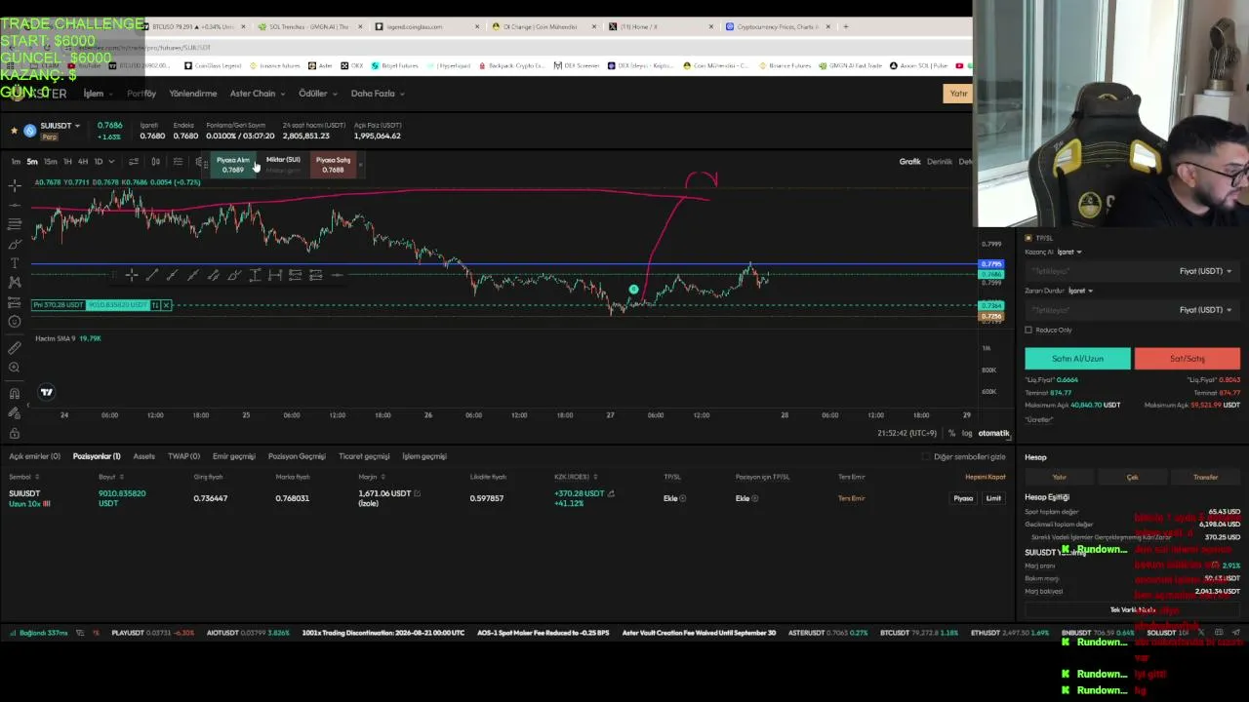Click the Transfer button in Hesap panel
1249x702 pixels.
[x=1205, y=477]
